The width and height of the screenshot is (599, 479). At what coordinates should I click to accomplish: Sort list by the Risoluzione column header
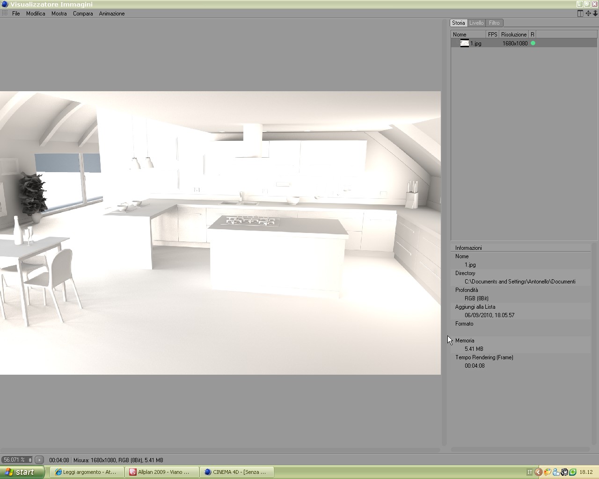tap(514, 34)
